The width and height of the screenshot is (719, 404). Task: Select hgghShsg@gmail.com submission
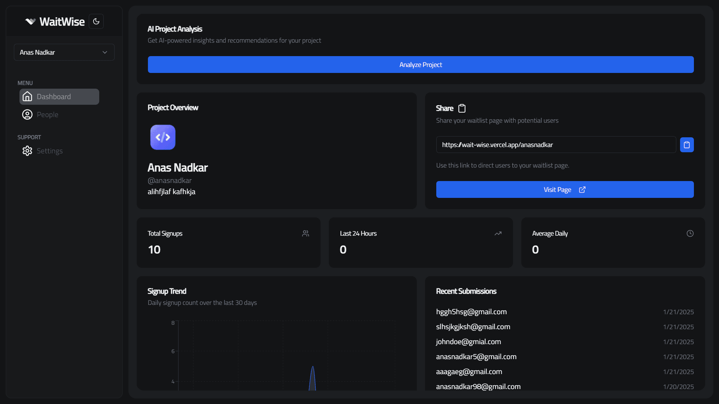coord(471,312)
